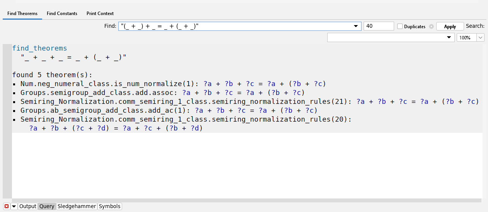
Task: Click the result limit field showing 40
Action: point(378,26)
